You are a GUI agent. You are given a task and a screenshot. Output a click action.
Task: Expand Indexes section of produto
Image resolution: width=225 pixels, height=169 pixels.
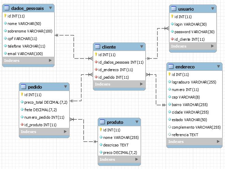tap(137, 159)
